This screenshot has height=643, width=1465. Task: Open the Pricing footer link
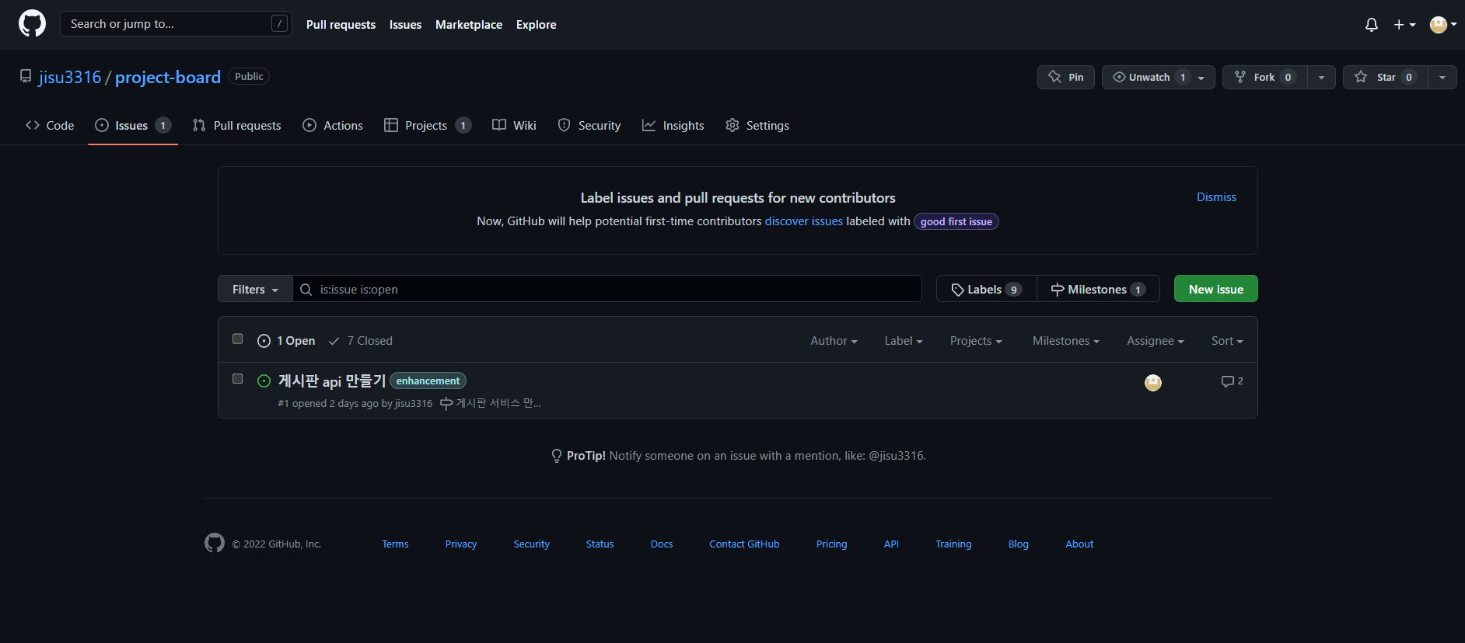click(x=831, y=544)
